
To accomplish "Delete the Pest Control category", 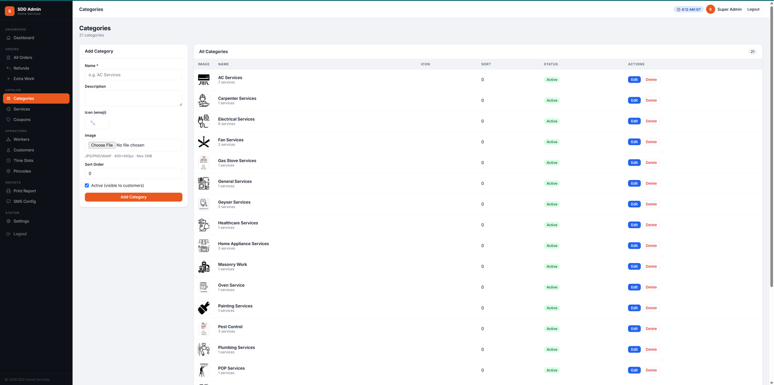I will [x=651, y=329].
